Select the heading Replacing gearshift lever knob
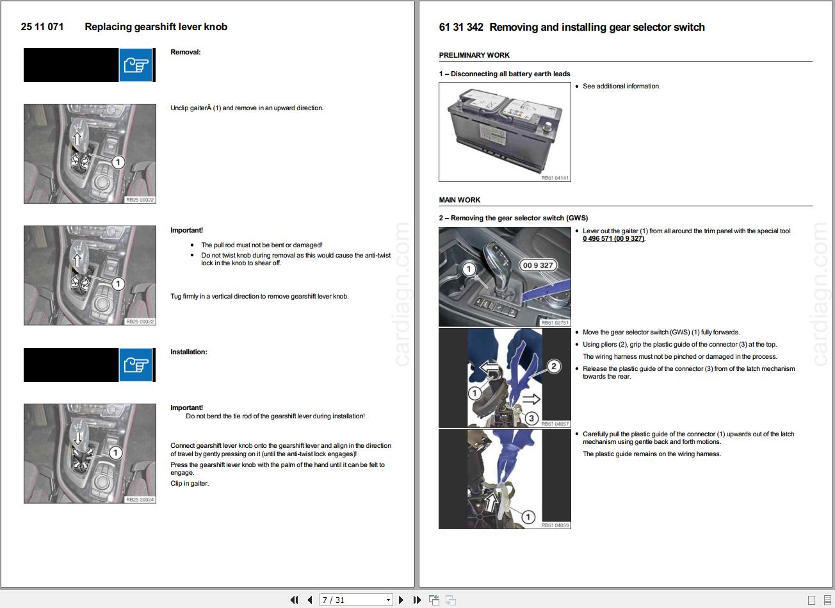The width and height of the screenshot is (835, 608). (156, 27)
